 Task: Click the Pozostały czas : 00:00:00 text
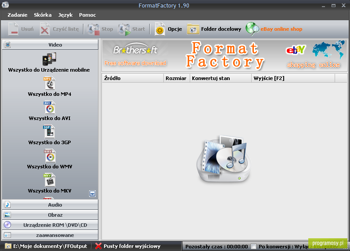pyautogui.click(x=216, y=247)
